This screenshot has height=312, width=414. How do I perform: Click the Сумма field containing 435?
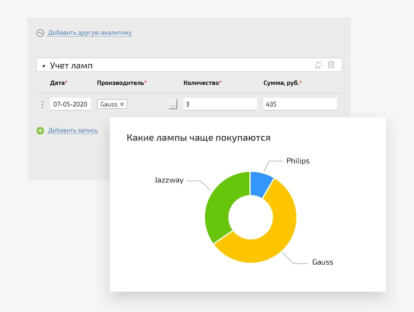click(x=300, y=104)
